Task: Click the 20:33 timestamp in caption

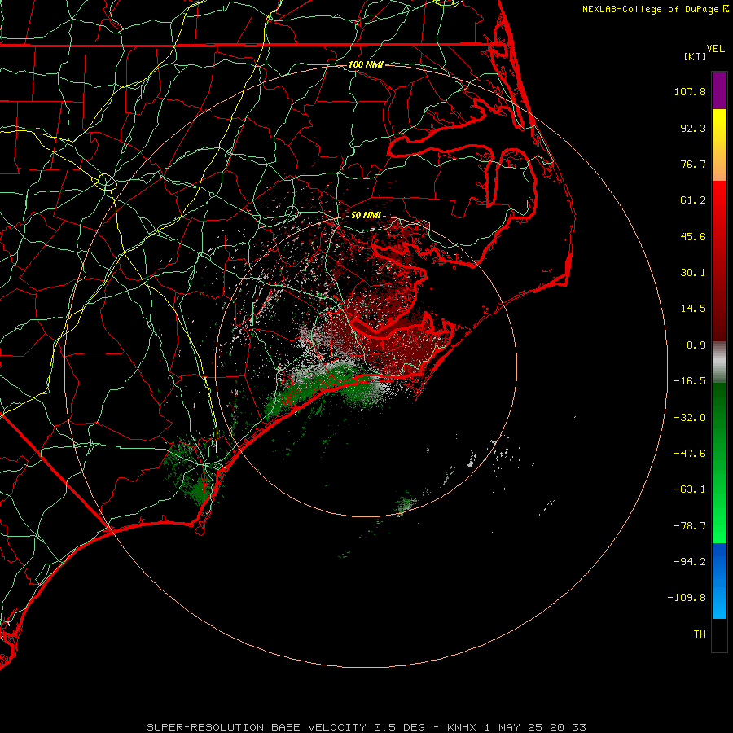Action: pos(568,727)
